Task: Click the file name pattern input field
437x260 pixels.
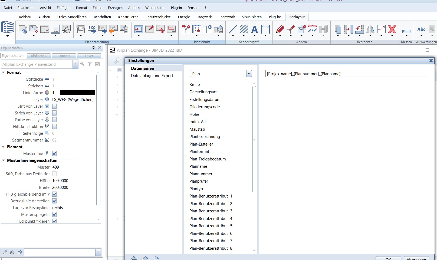Action: [347, 74]
